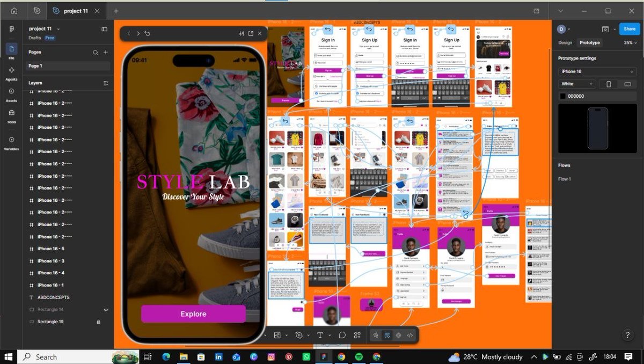Switch to Dev Mode code icon
The height and width of the screenshot is (364, 644).
pyautogui.click(x=410, y=335)
